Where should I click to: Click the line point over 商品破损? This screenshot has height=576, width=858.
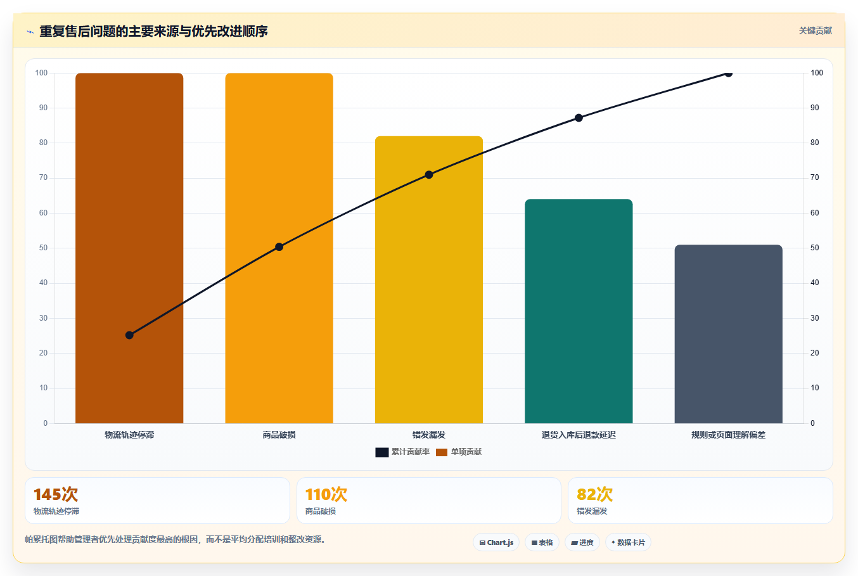click(279, 247)
